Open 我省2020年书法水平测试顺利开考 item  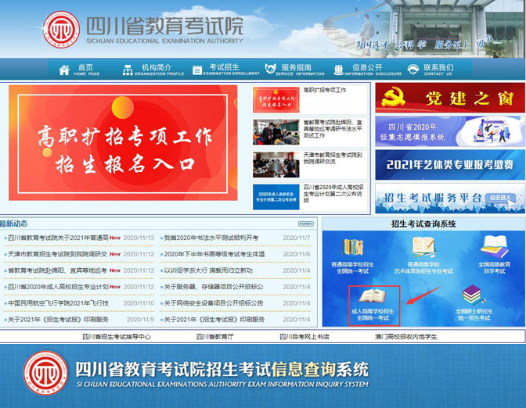(x=211, y=238)
